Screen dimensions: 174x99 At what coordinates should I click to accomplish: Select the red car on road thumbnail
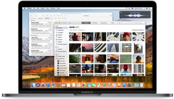pyautogui.click(x=75, y=69)
